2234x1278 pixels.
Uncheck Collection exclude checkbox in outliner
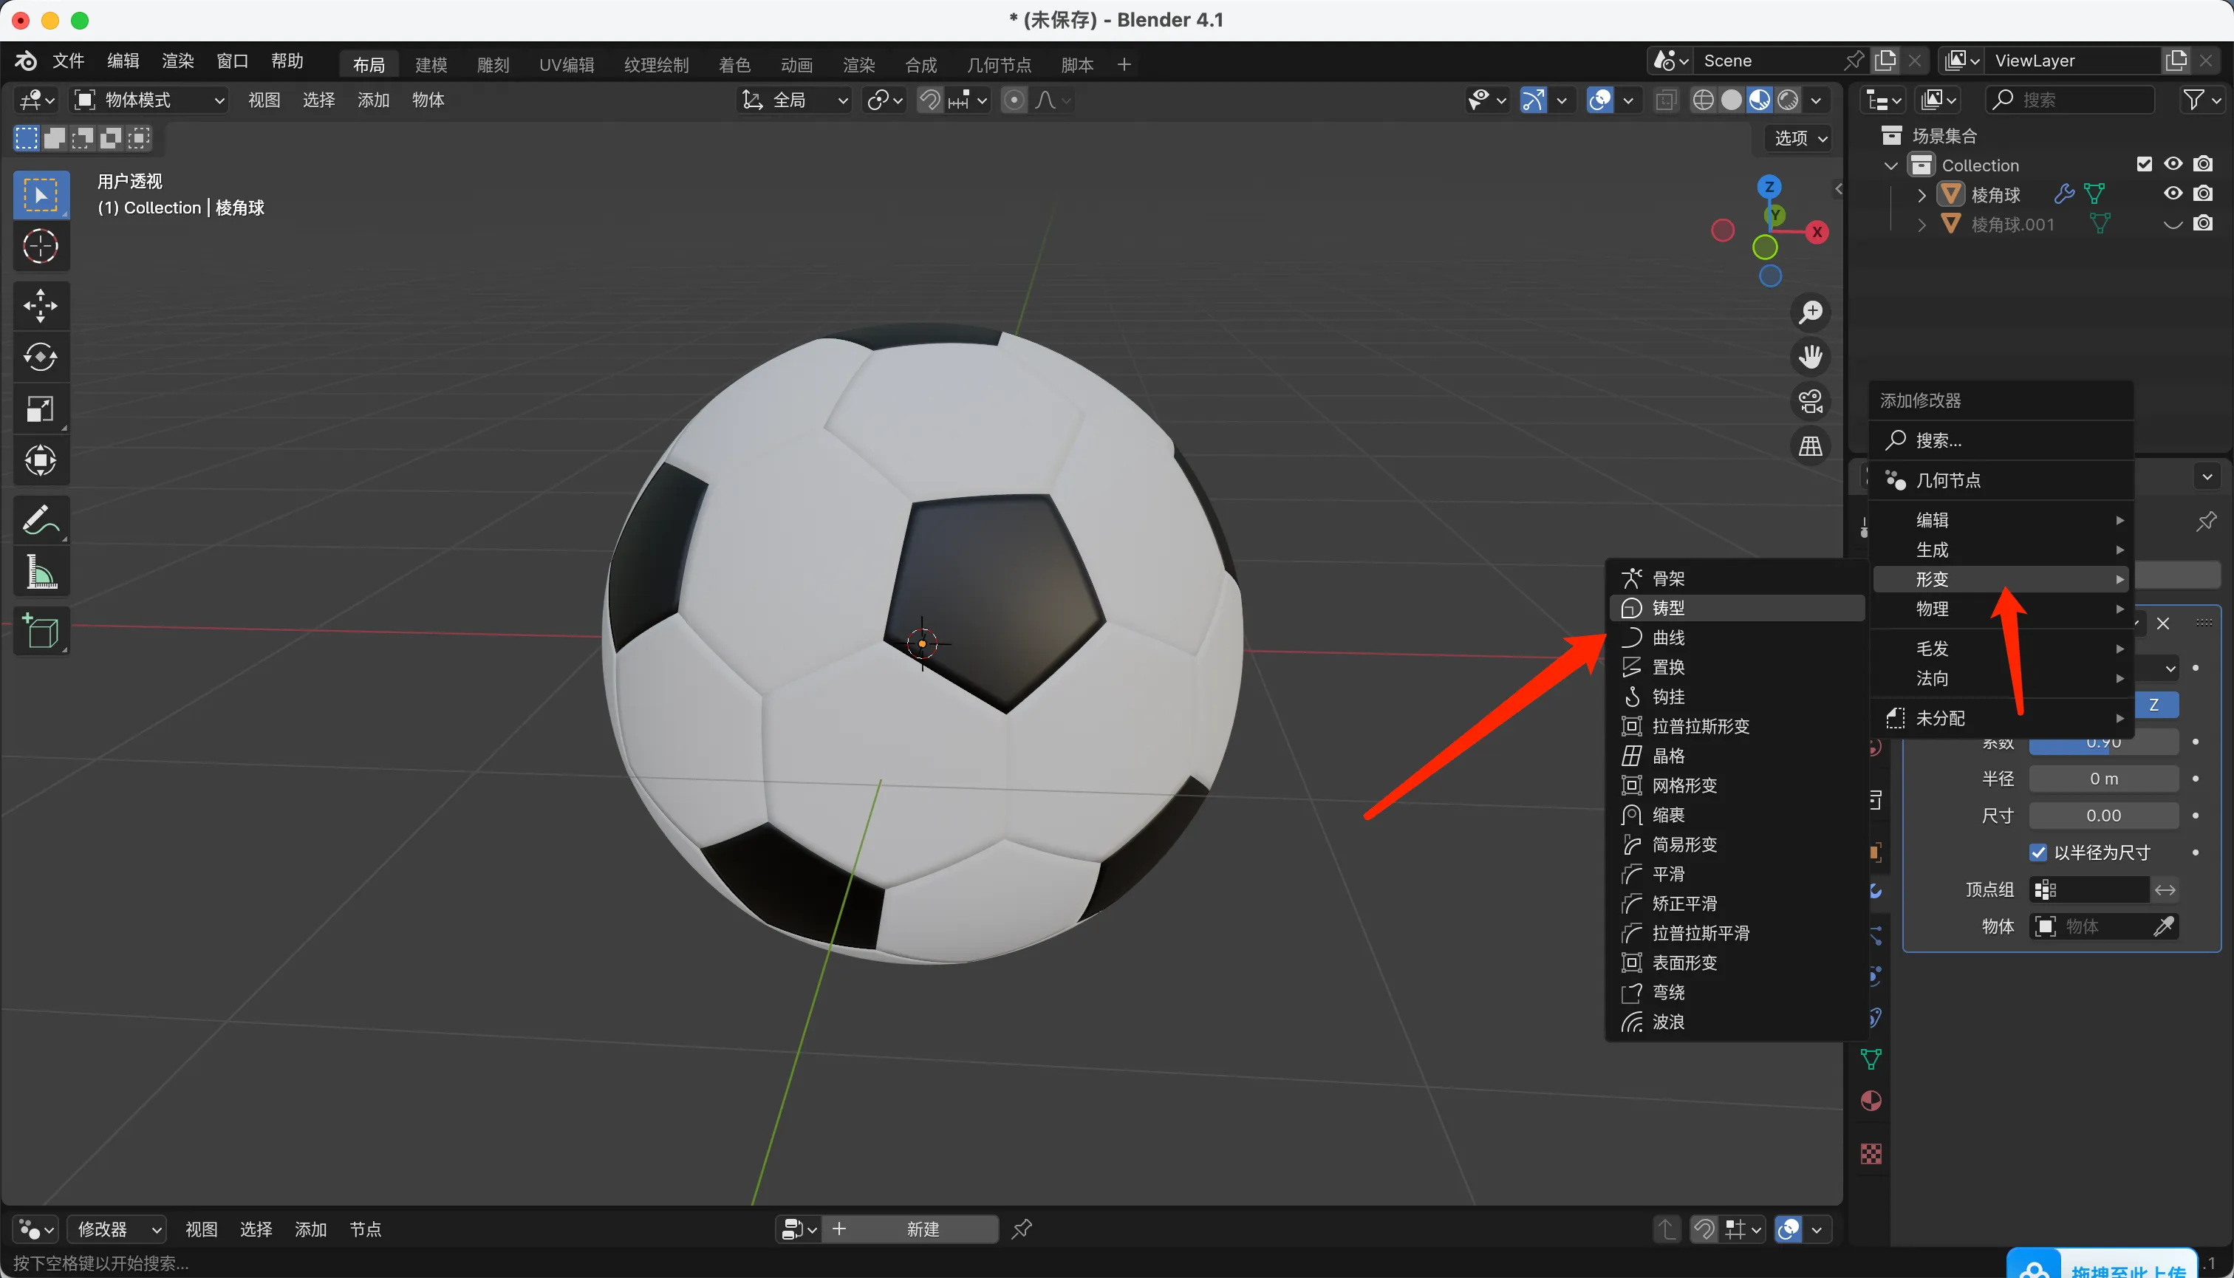pyautogui.click(x=2144, y=164)
